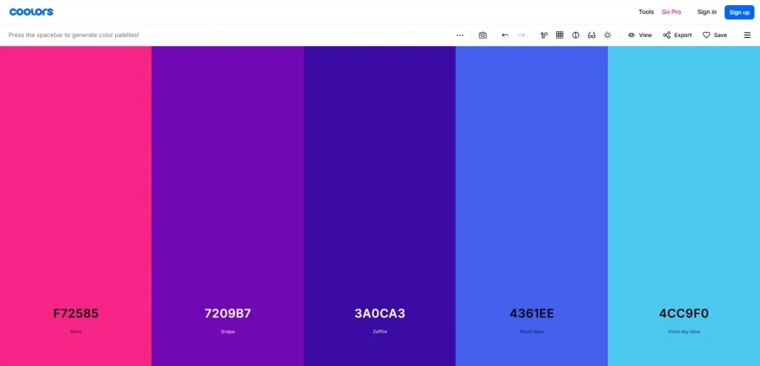Toggle the View eye button
This screenshot has width=760, height=366.
coord(640,35)
